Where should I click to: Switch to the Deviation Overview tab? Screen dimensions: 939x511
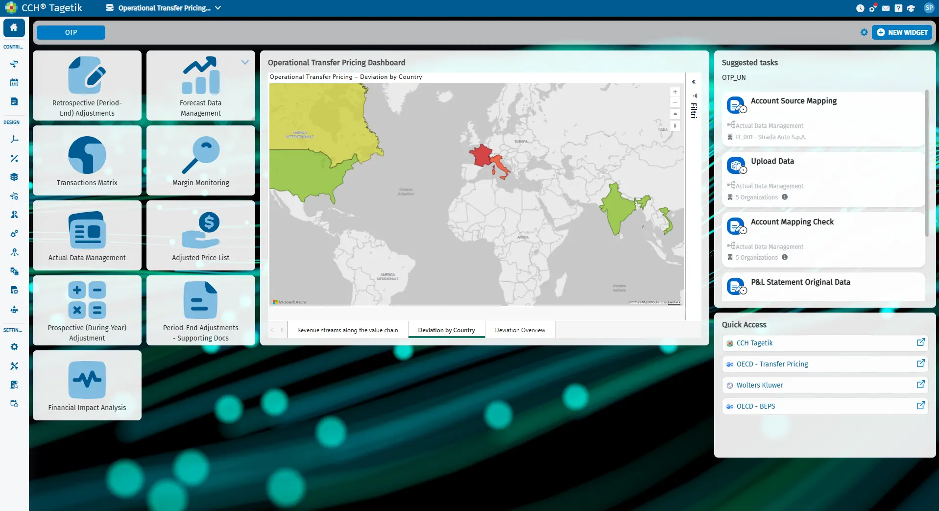pos(520,330)
